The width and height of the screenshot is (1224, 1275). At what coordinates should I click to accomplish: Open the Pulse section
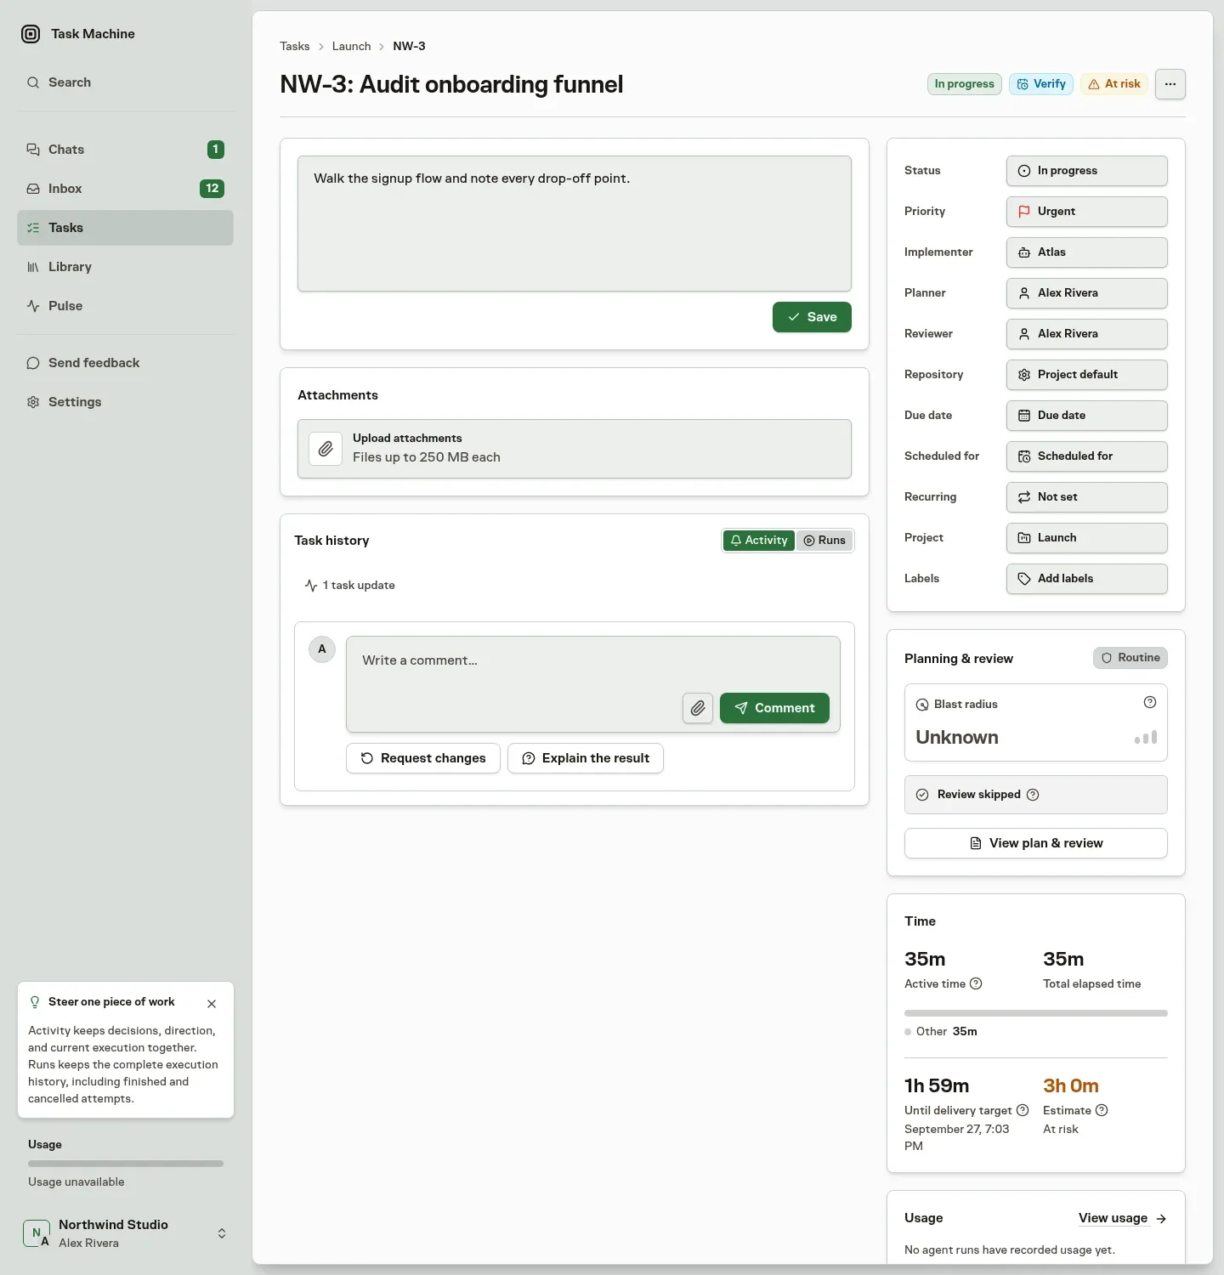tap(125, 306)
